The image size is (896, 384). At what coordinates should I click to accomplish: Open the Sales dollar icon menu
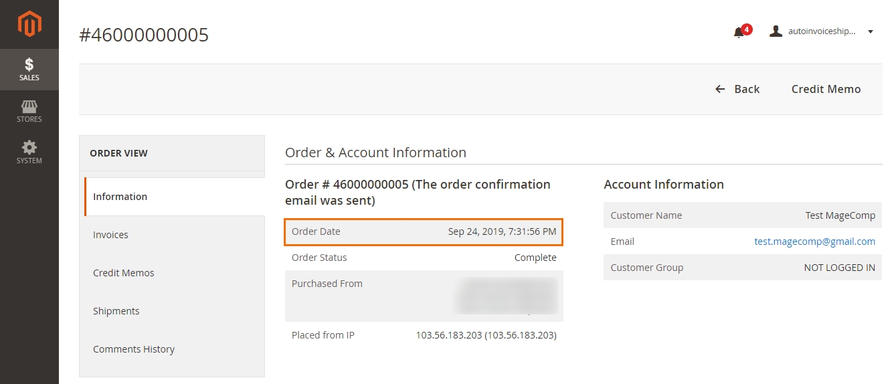29,65
